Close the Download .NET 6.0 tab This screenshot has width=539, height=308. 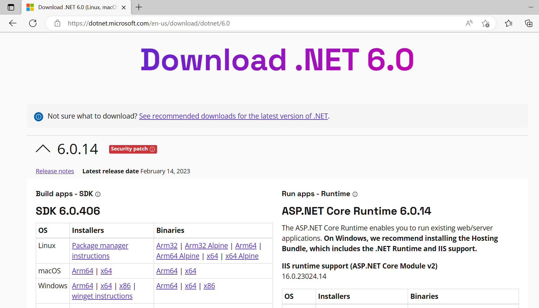(x=124, y=8)
